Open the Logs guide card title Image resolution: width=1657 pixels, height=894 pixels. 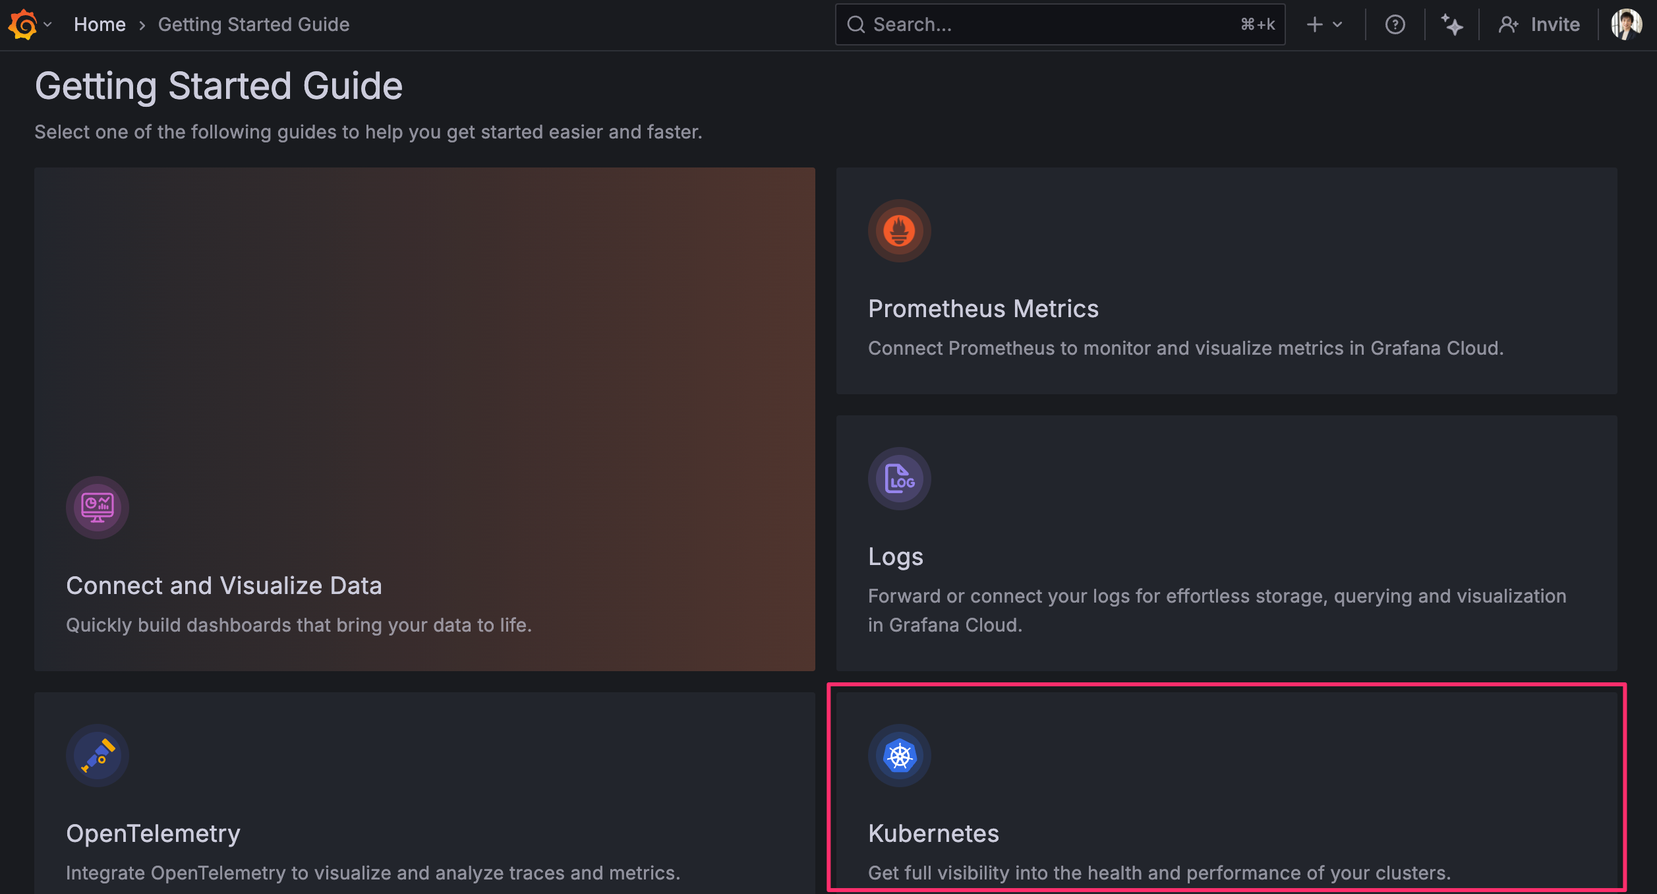pos(895,556)
